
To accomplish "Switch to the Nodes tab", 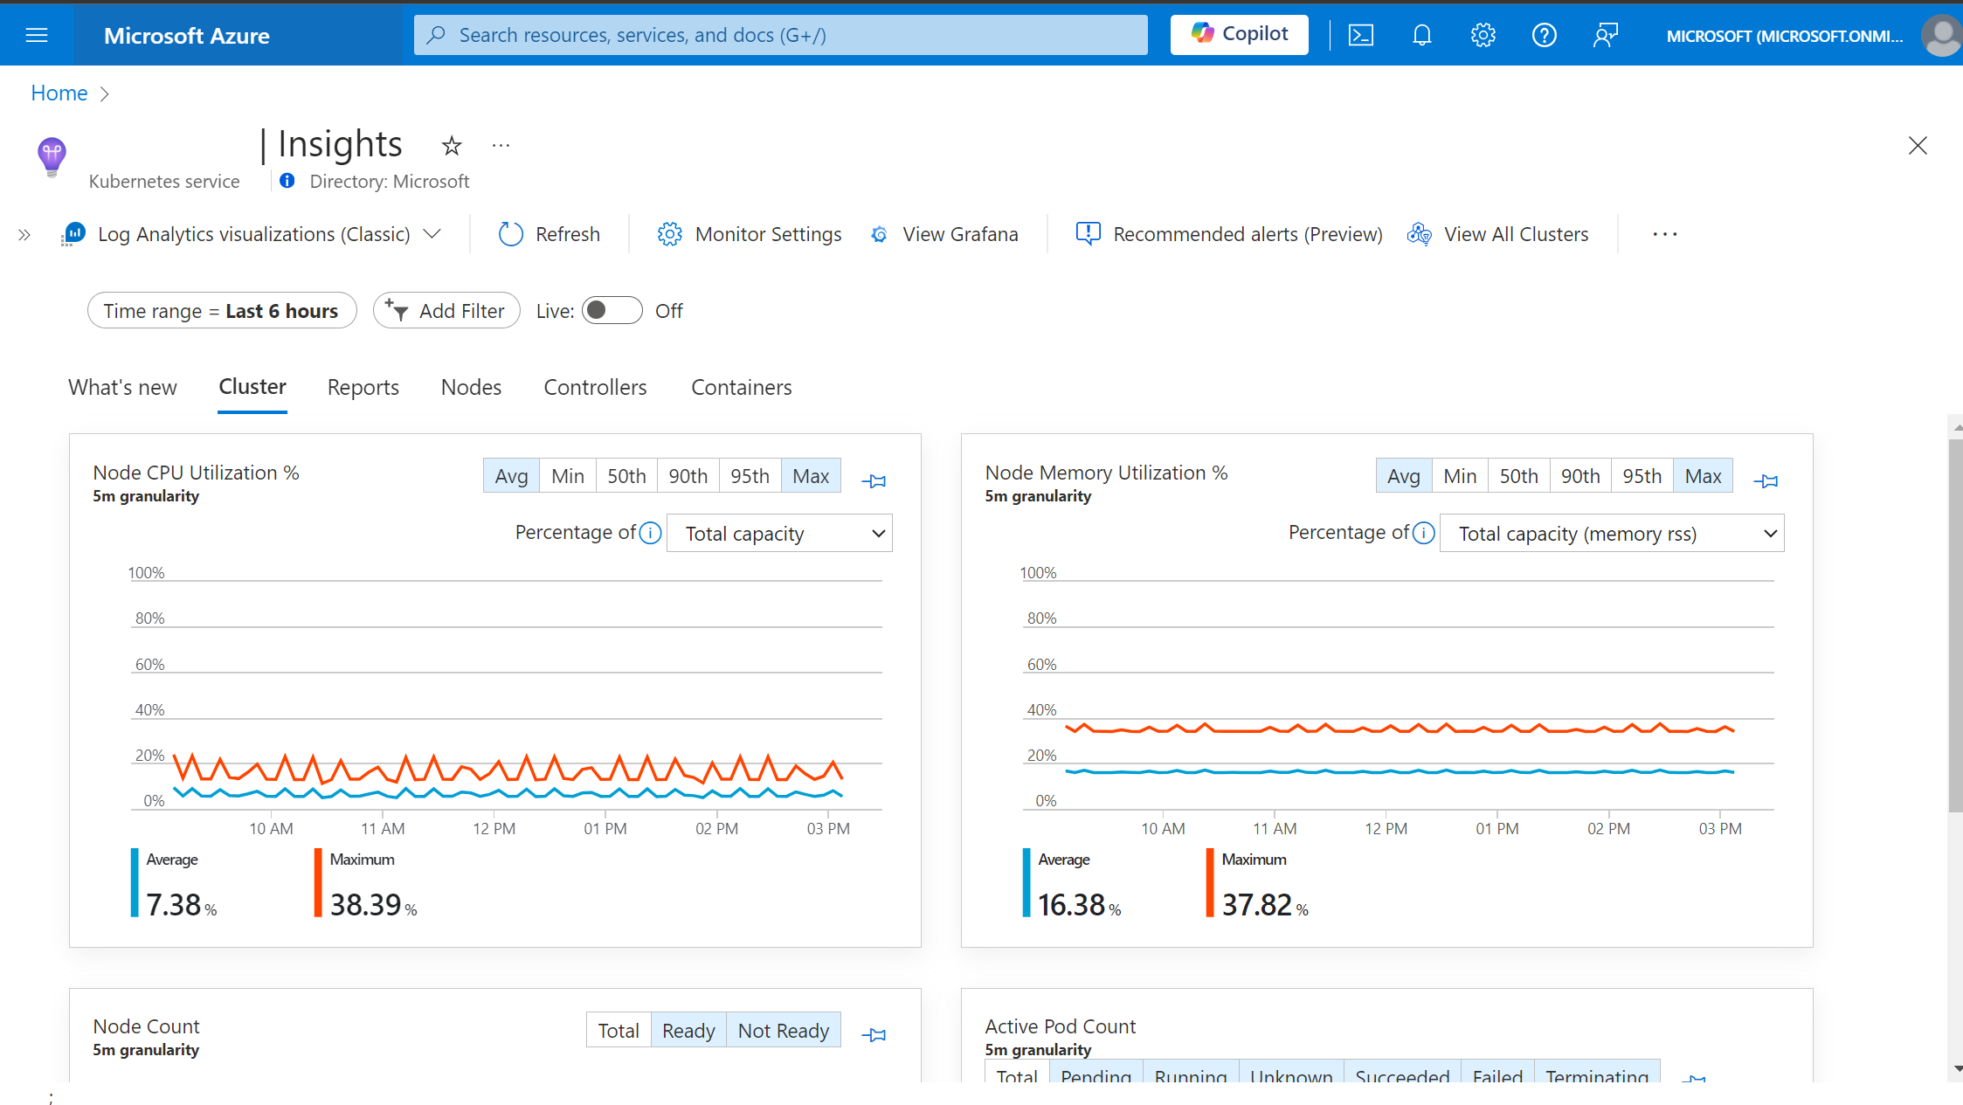I will click(x=471, y=387).
